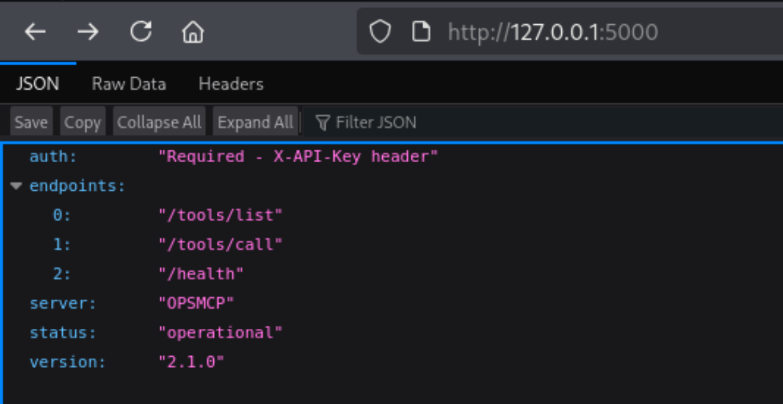The image size is (783, 404).
Task: Open the Headers tab
Action: pos(231,84)
